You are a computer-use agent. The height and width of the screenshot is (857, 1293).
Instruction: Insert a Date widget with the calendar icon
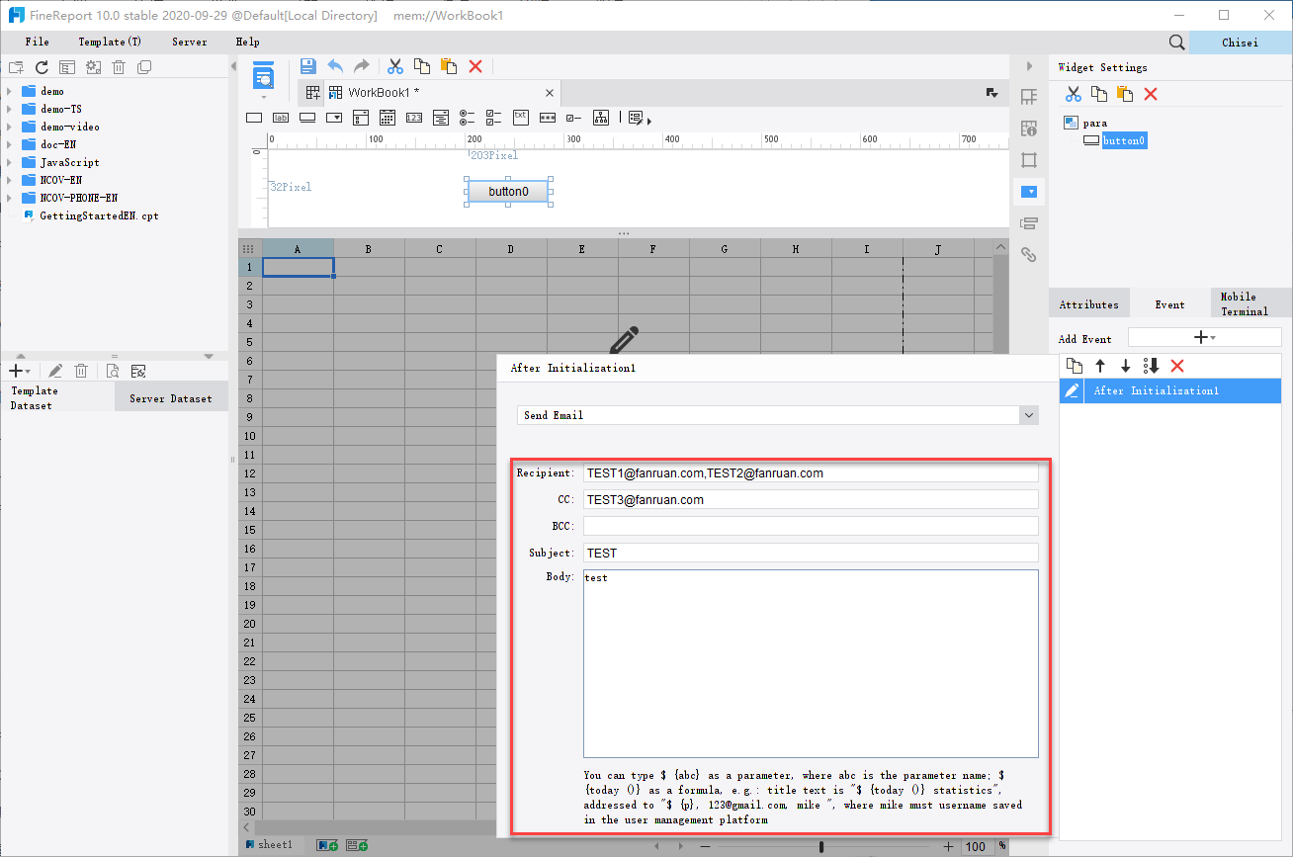click(388, 118)
